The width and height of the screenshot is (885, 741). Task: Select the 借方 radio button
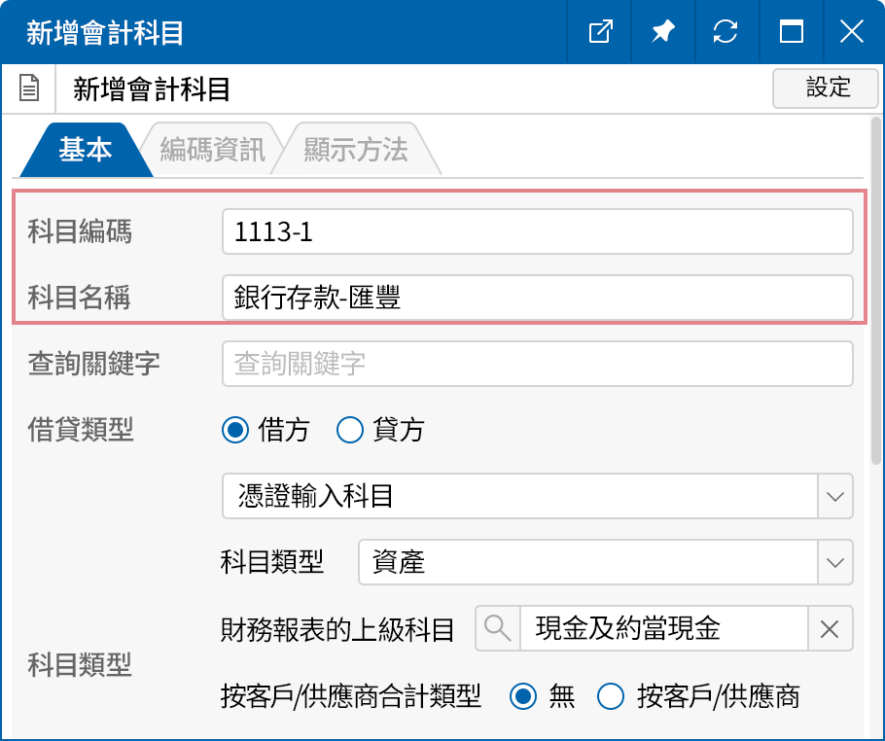click(234, 430)
